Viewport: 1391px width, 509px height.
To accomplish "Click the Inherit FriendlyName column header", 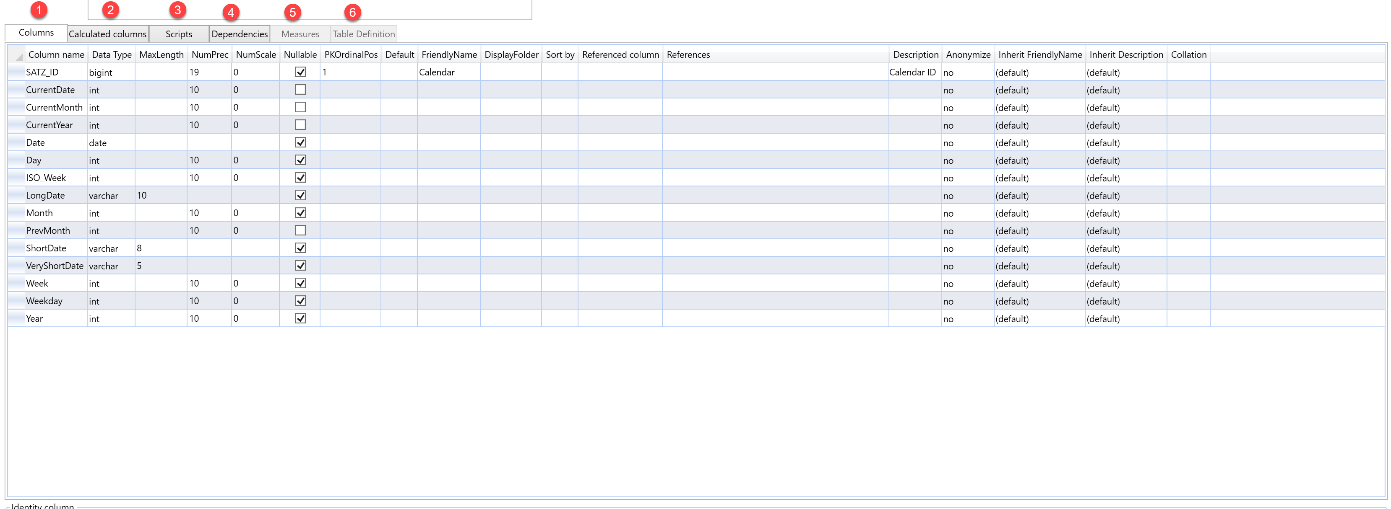I will click(1039, 54).
